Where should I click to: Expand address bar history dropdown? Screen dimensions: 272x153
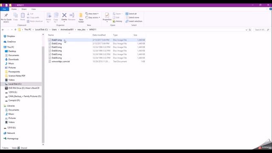[x=246, y=30]
